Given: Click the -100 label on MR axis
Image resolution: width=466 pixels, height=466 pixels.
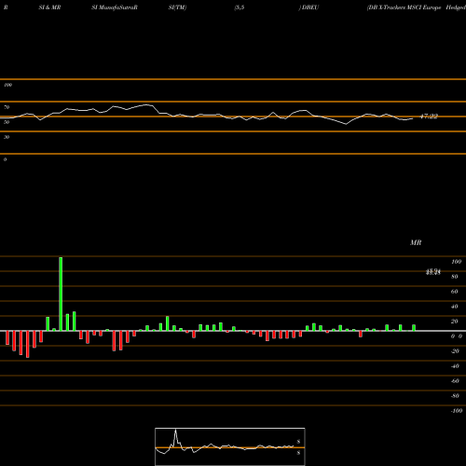Looking at the screenshot, I should 457,411.
